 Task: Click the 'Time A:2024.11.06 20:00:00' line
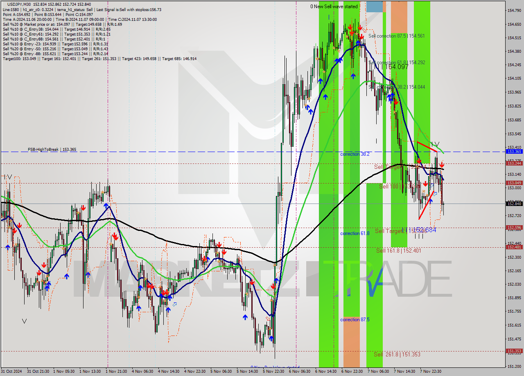[79, 19]
